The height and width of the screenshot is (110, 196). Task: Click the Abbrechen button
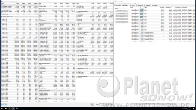click(x=122, y=19)
